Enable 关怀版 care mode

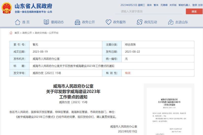click(x=173, y=5)
